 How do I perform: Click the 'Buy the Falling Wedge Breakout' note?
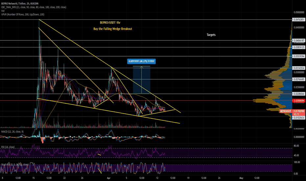click(x=113, y=29)
